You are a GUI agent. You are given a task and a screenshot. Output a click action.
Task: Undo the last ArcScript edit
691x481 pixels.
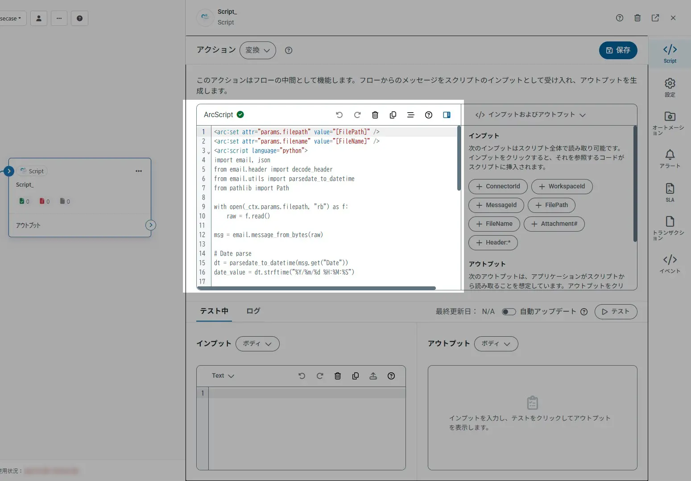(339, 114)
